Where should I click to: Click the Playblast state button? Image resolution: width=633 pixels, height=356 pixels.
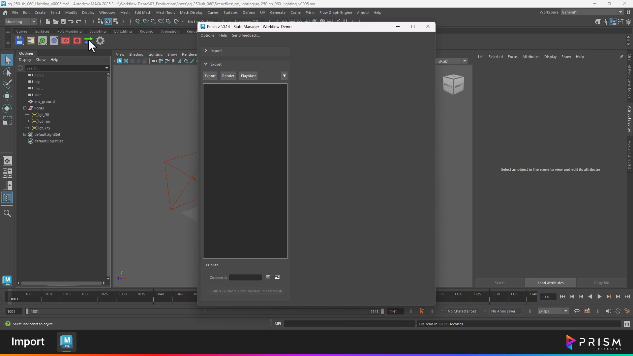pos(248,76)
